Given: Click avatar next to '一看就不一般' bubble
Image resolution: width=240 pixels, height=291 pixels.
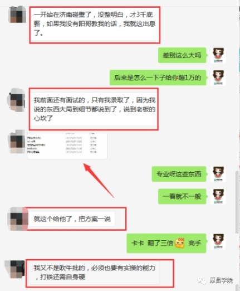Looking at the screenshot, I should point(218,197).
